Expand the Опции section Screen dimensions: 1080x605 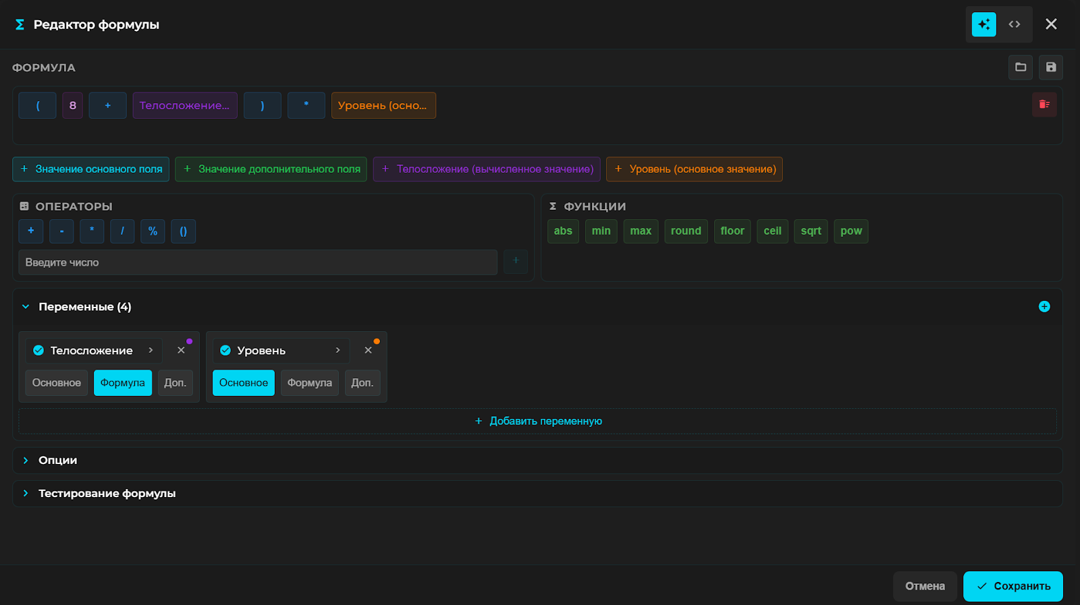(x=57, y=460)
